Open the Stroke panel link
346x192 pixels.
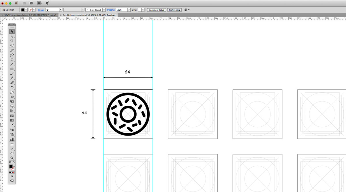tap(41, 10)
